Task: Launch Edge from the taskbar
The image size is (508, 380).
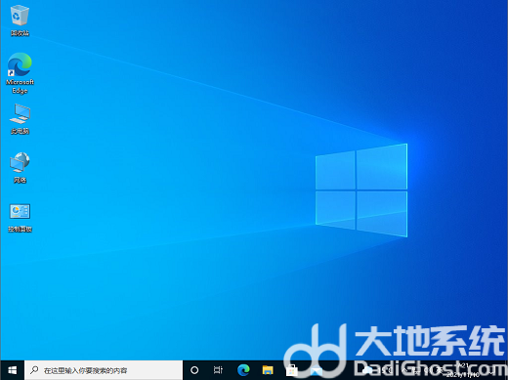Action: (243, 370)
